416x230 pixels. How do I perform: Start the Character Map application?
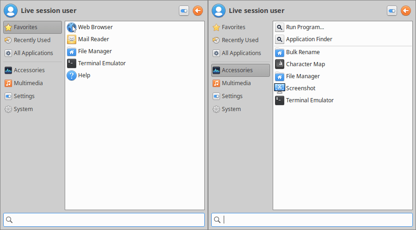[305, 64]
